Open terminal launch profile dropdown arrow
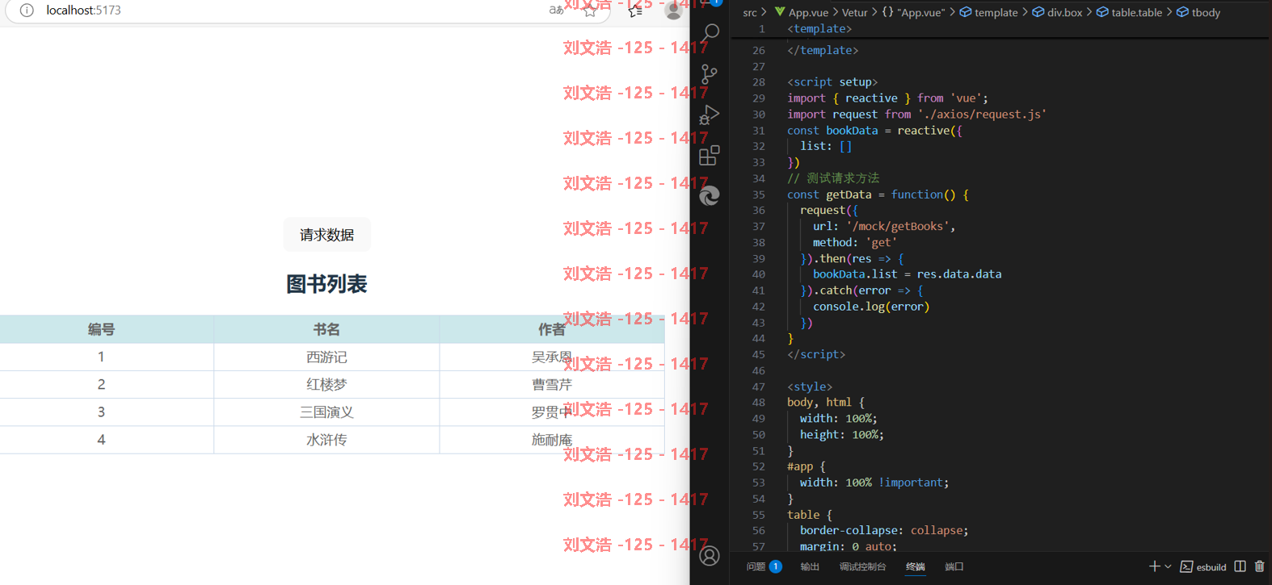The height and width of the screenshot is (585, 1272). tap(1168, 566)
